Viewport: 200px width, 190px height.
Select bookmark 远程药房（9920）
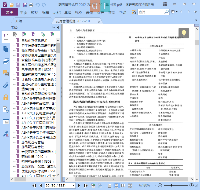tap(34, 89)
